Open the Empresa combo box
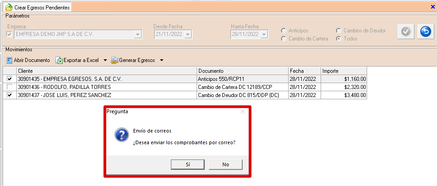The height and width of the screenshot is (186, 437). (138, 35)
